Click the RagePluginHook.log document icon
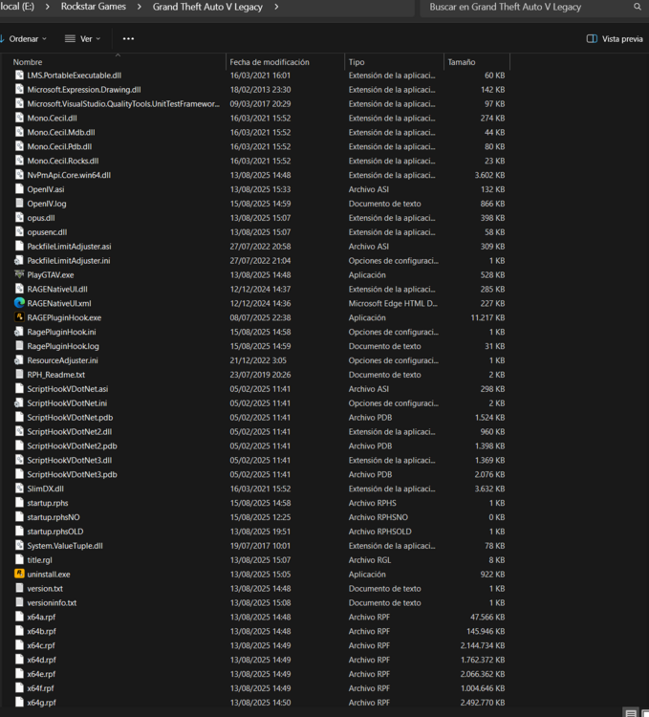Screen dimensions: 649x717 19,346
